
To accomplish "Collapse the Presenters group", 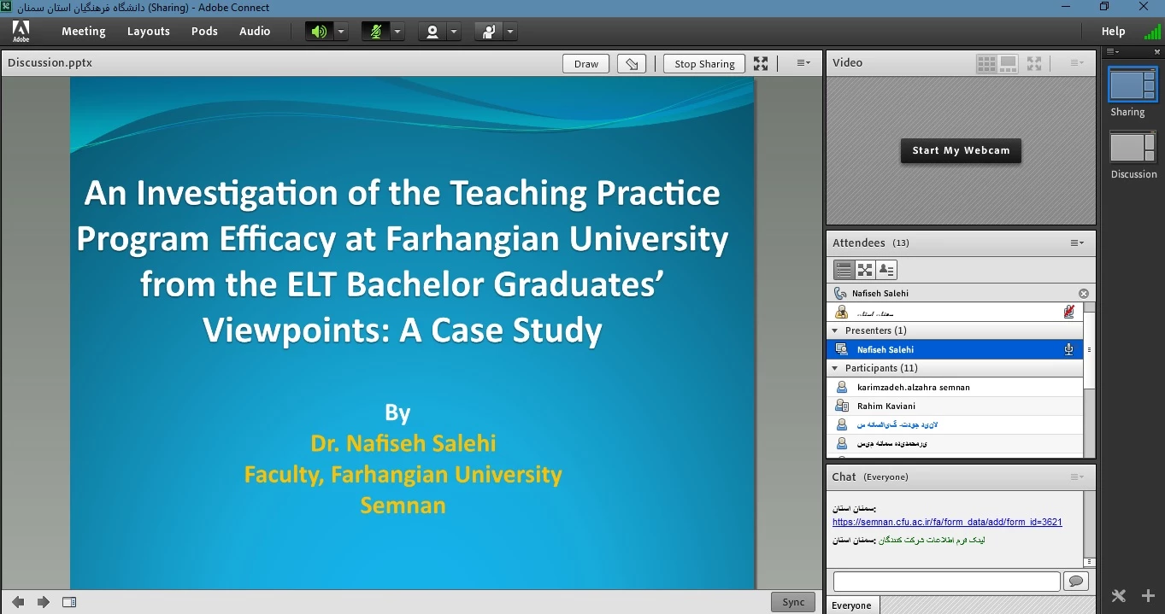I will [835, 330].
